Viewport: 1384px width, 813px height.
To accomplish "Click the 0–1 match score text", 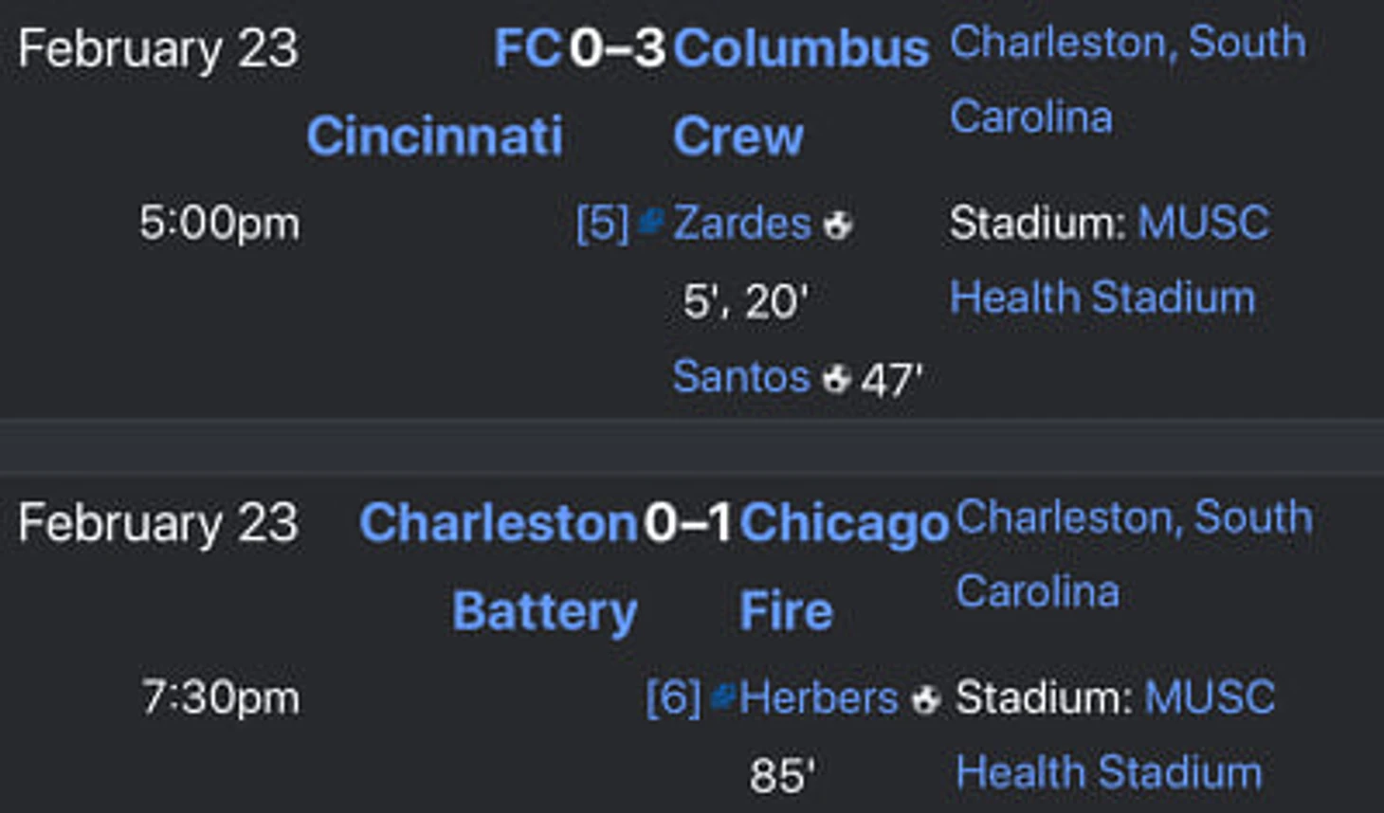I will [687, 523].
